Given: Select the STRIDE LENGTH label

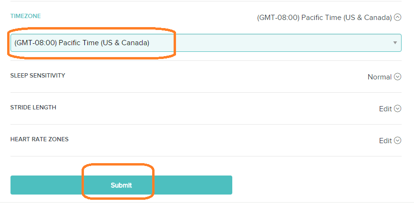Looking at the screenshot, I should 33,107.
